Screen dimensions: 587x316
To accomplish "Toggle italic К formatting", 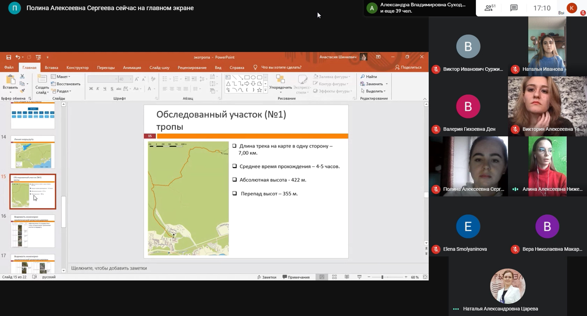I will pyautogui.click(x=98, y=89).
